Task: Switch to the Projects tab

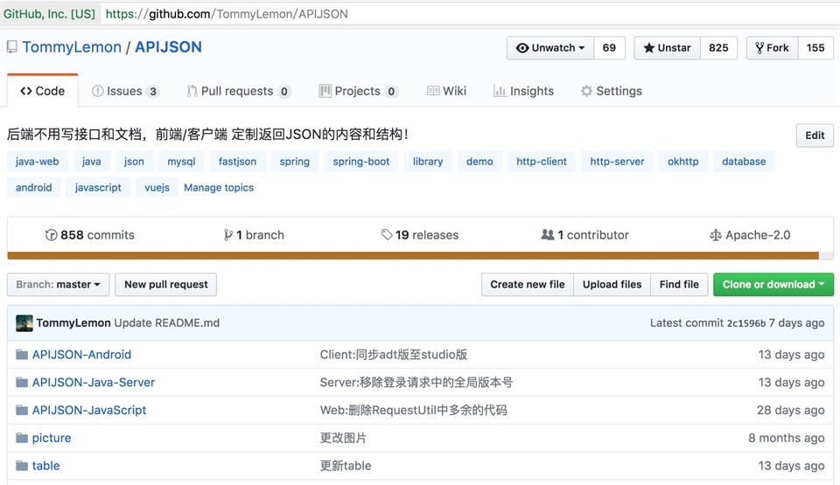Action: click(359, 91)
